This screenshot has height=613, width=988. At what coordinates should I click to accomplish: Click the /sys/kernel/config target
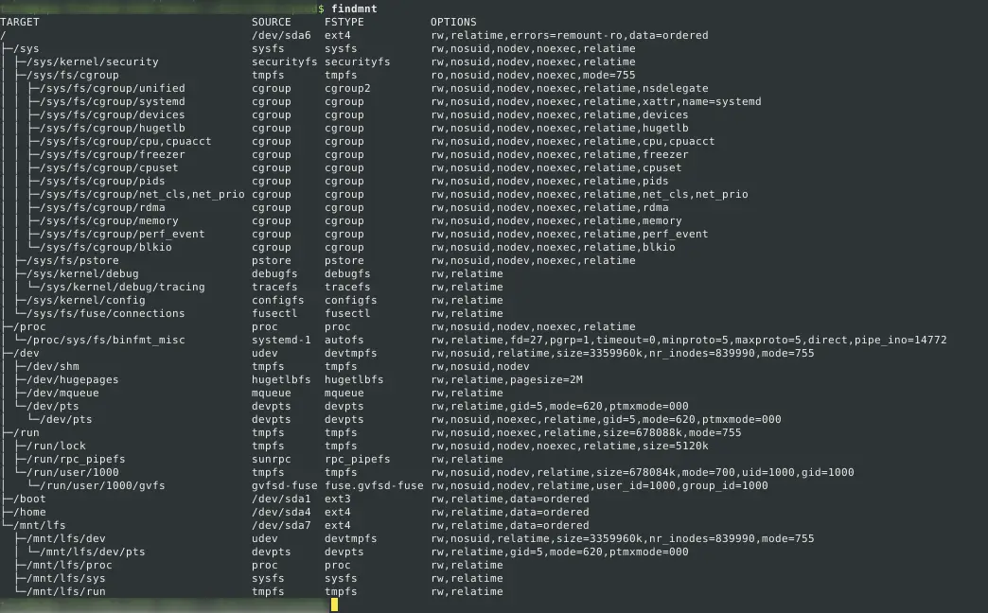pyautogui.click(x=86, y=300)
